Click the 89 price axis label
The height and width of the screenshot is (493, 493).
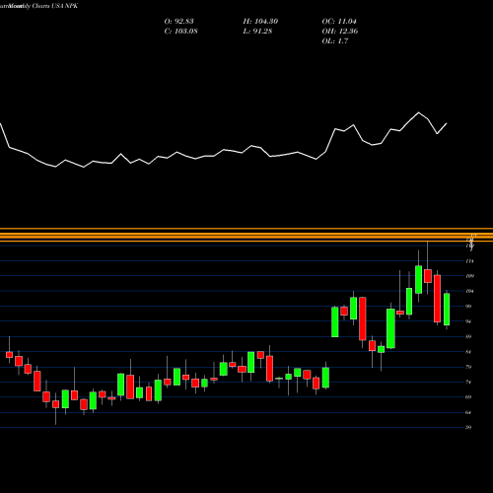[x=469, y=336]
